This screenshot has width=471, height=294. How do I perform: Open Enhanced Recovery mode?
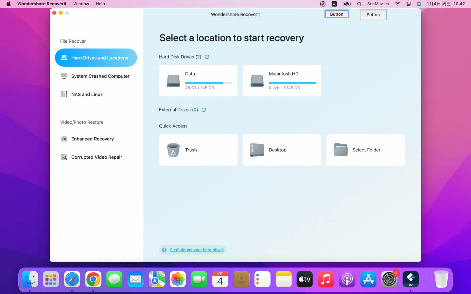(92, 139)
